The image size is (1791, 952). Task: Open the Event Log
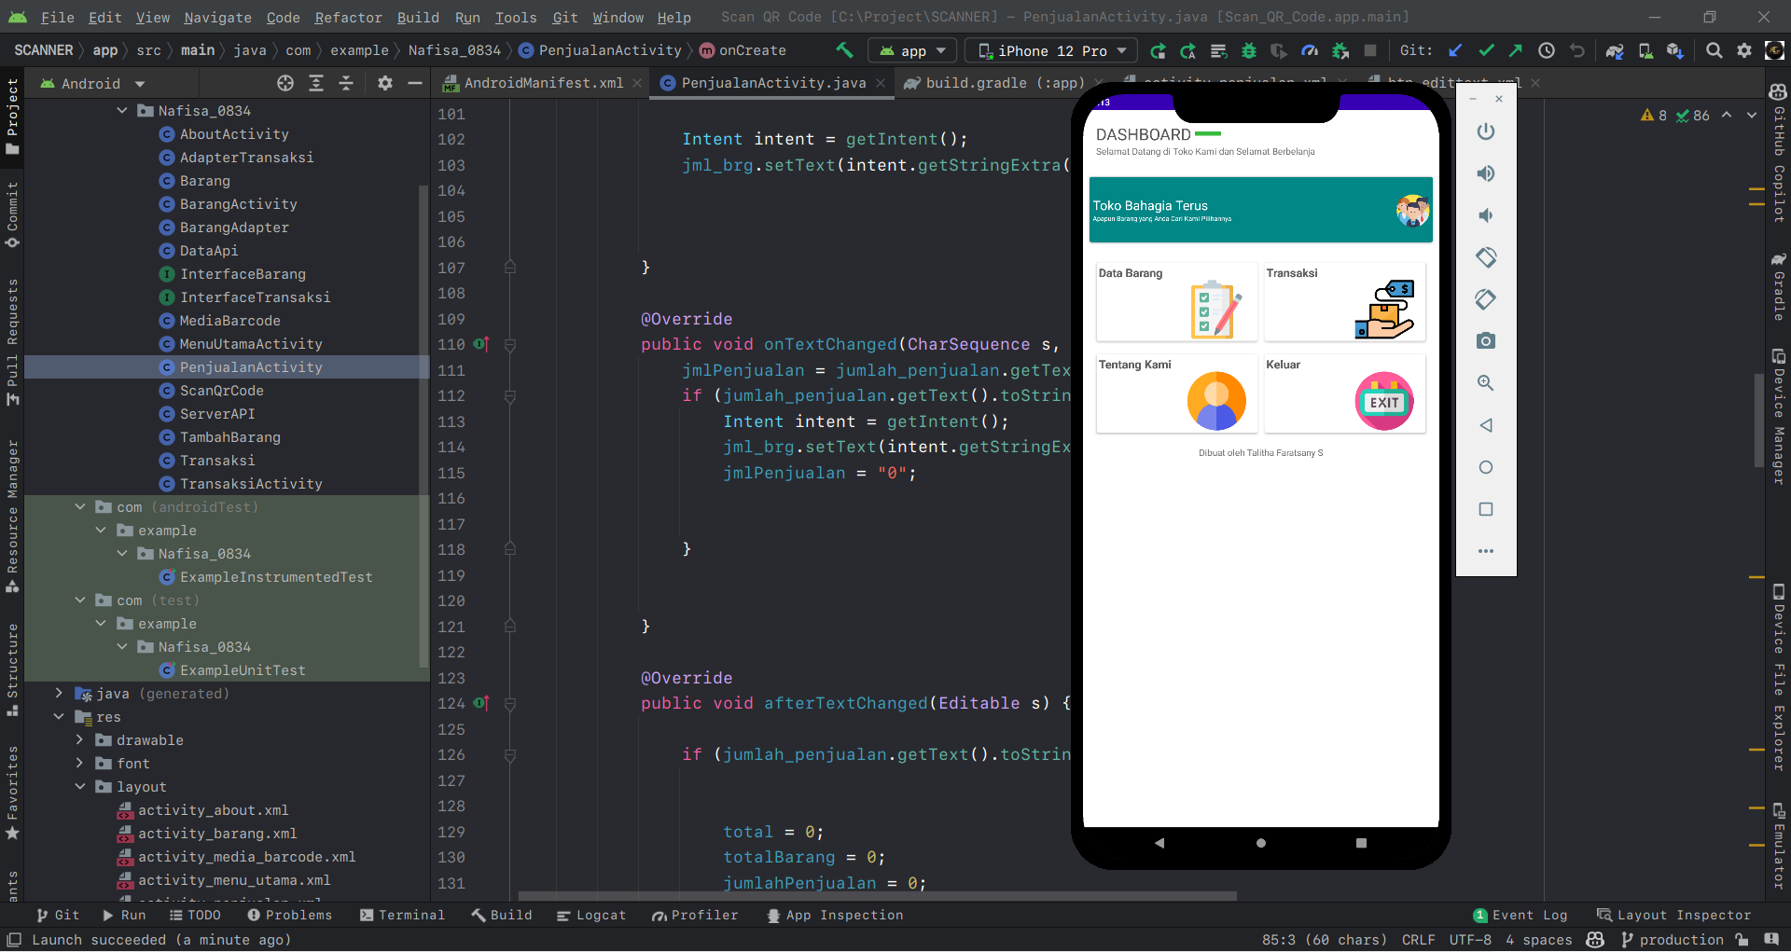1521,915
